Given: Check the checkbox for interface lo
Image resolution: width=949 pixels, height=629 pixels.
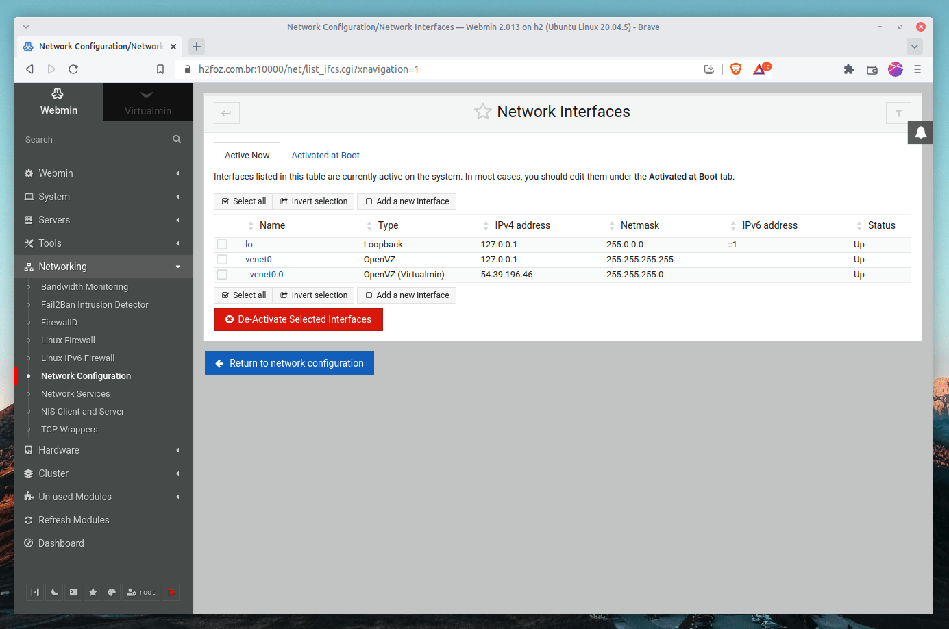Looking at the screenshot, I should [222, 244].
